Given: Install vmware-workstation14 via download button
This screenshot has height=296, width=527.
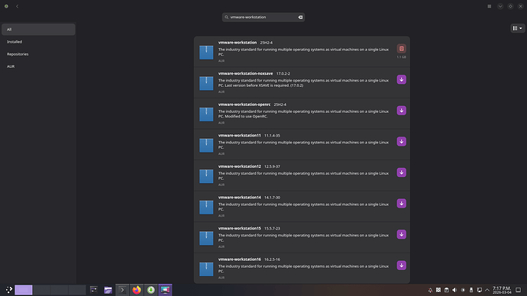Looking at the screenshot, I should coord(401,204).
